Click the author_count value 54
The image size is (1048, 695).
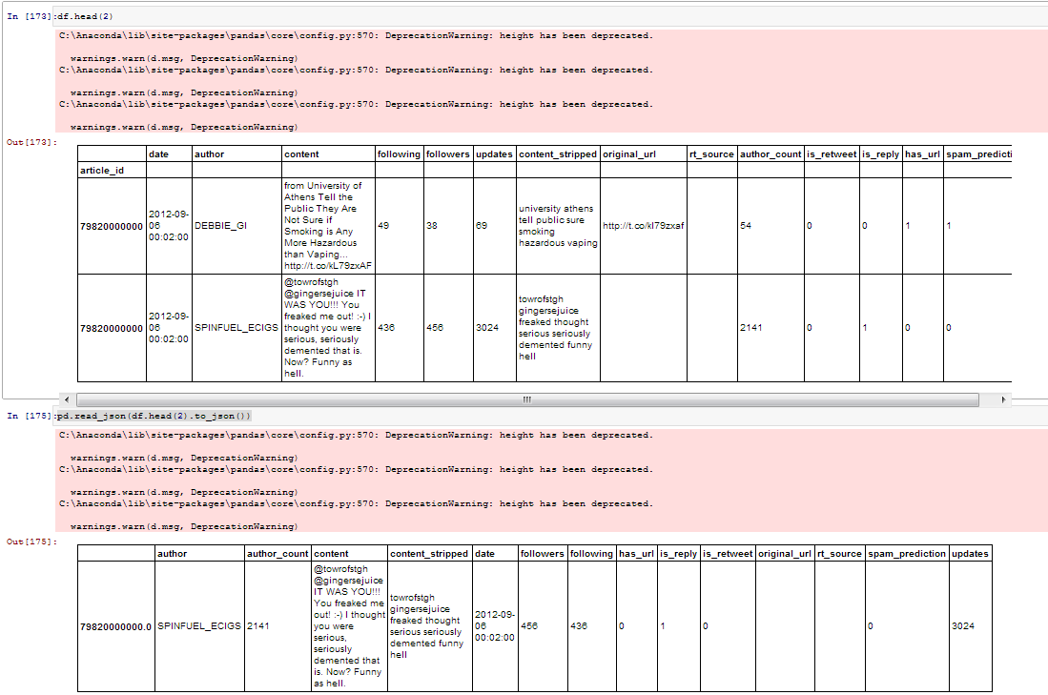pyautogui.click(x=771, y=226)
